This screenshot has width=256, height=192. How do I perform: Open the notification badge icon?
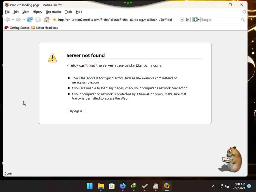(249, 186)
